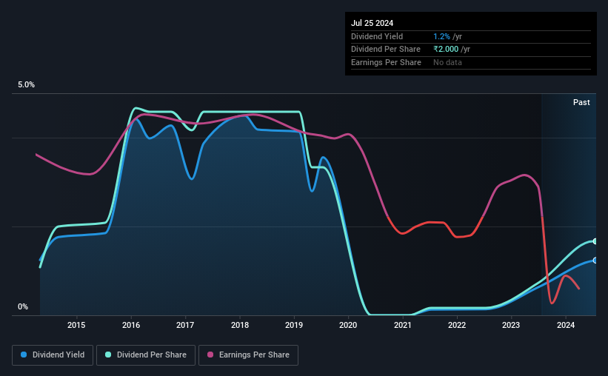Click the 2022 x-axis label

pyautogui.click(x=457, y=325)
